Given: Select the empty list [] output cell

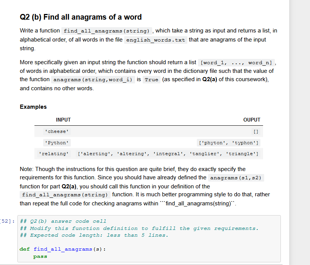Looking at the screenshot, I should tap(256, 131).
